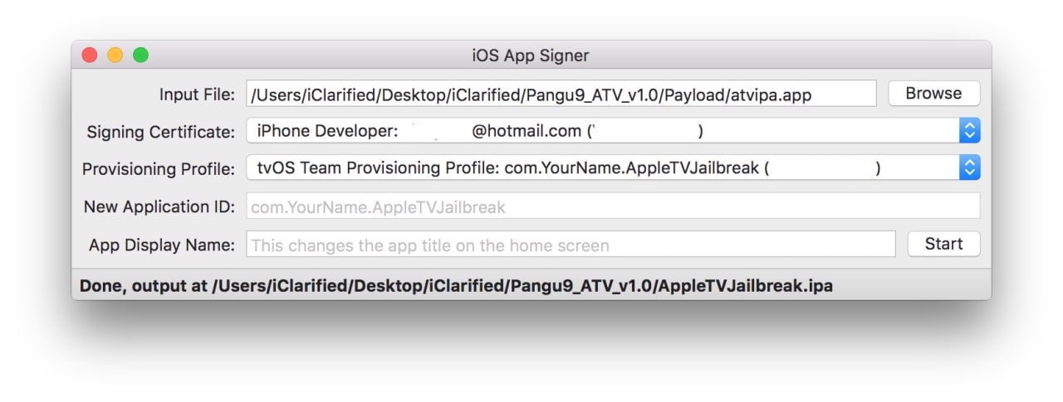
Task: Click the "Done, output at" status message
Action: tap(456, 286)
